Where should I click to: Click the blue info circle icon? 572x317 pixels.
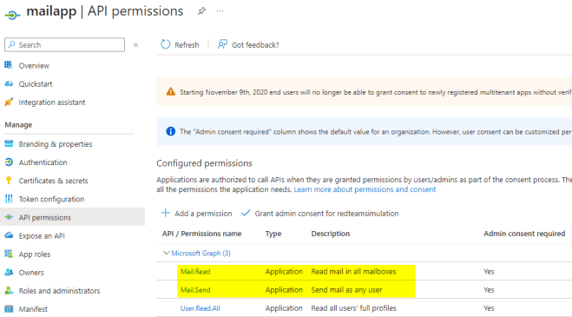point(170,131)
